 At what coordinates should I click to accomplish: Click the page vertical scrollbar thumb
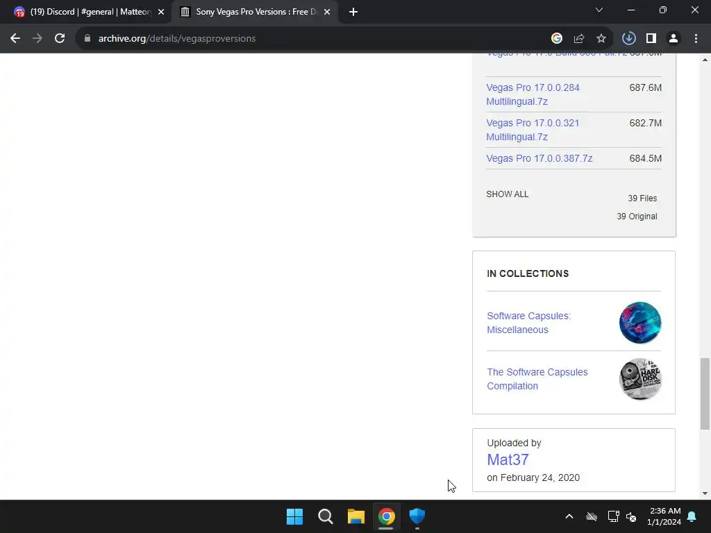[x=705, y=394]
